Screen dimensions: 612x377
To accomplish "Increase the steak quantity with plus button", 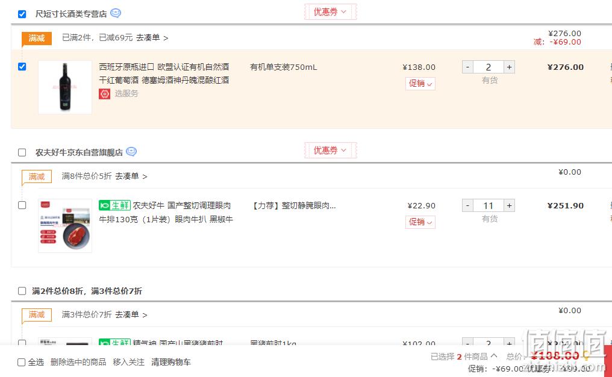I will click(509, 206).
